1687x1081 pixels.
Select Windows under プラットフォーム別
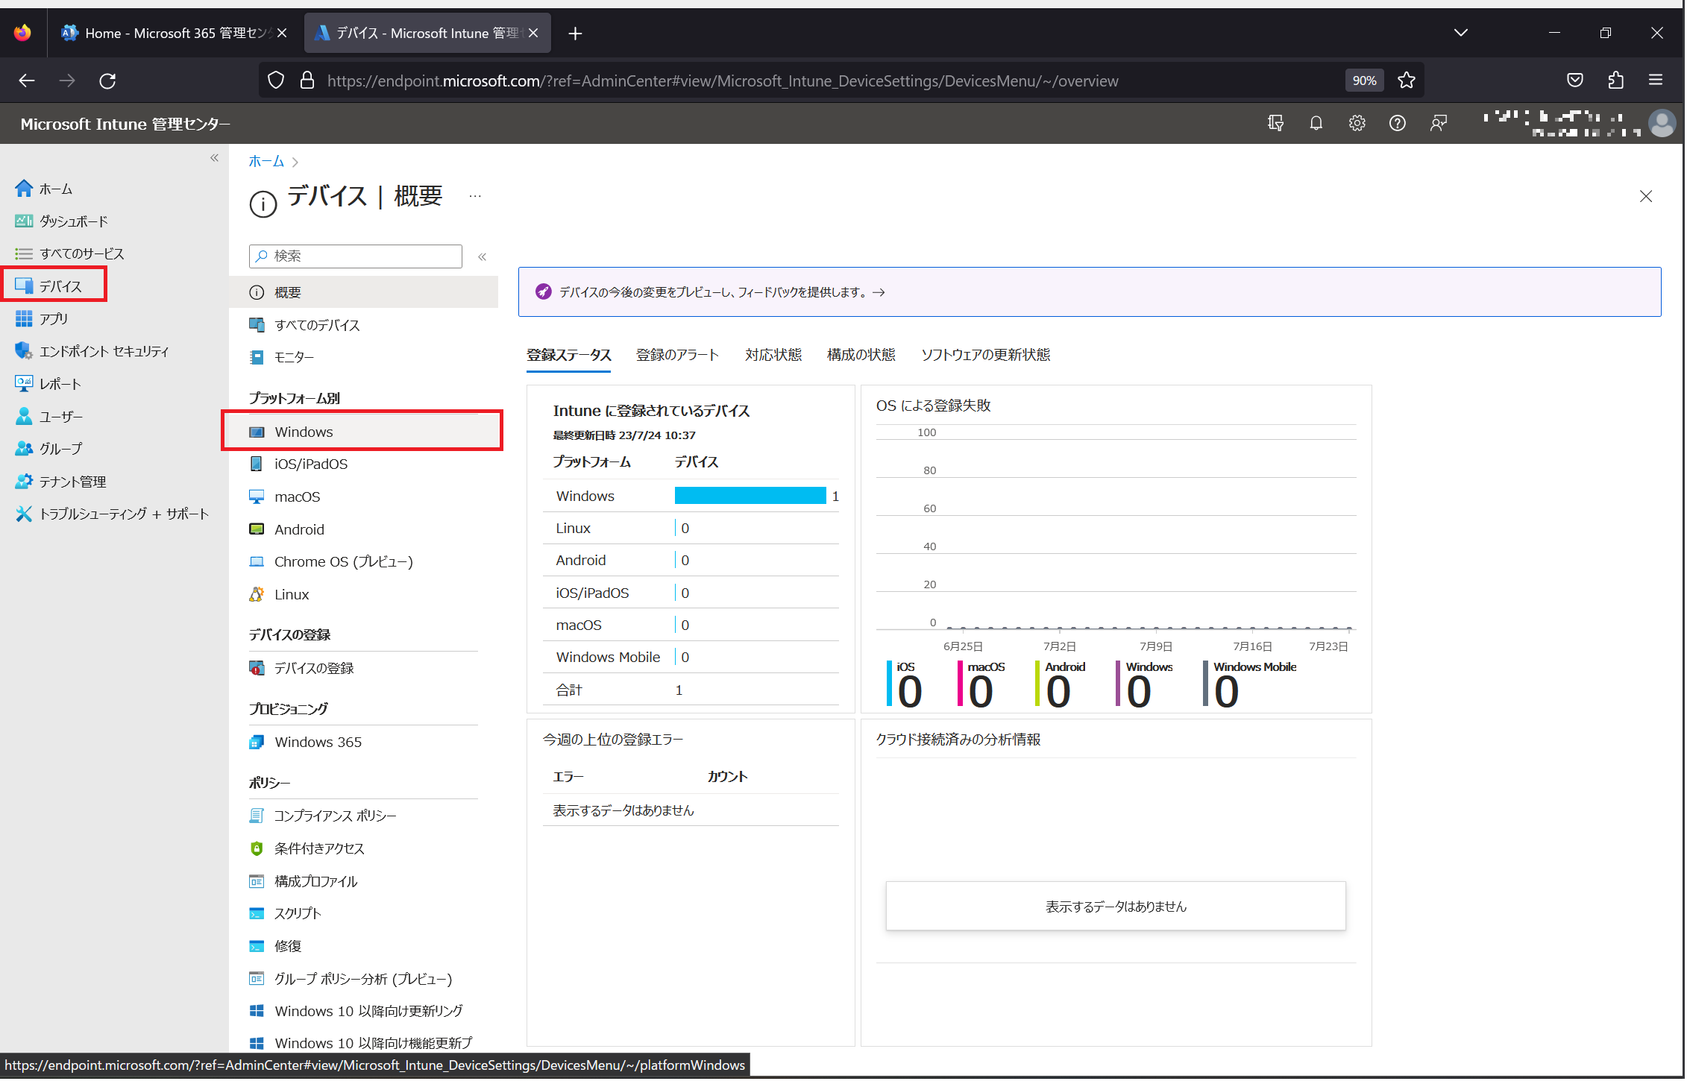(x=364, y=432)
